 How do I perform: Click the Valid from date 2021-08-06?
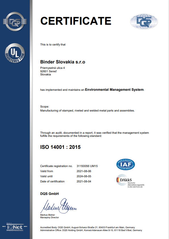pyautogui.click(x=84, y=171)
